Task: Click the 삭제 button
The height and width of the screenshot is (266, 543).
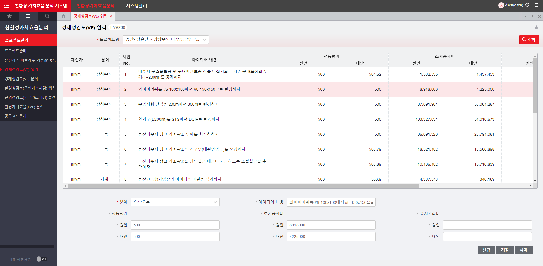Action: [523, 250]
